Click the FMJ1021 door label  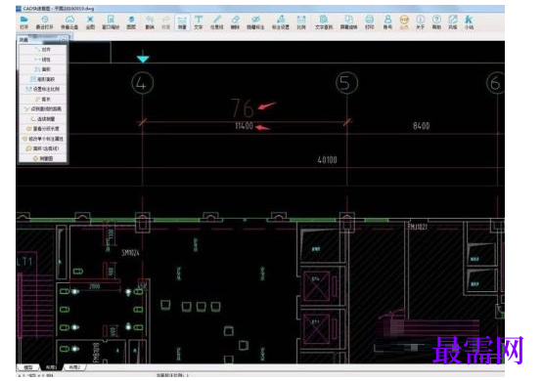[x=418, y=227]
